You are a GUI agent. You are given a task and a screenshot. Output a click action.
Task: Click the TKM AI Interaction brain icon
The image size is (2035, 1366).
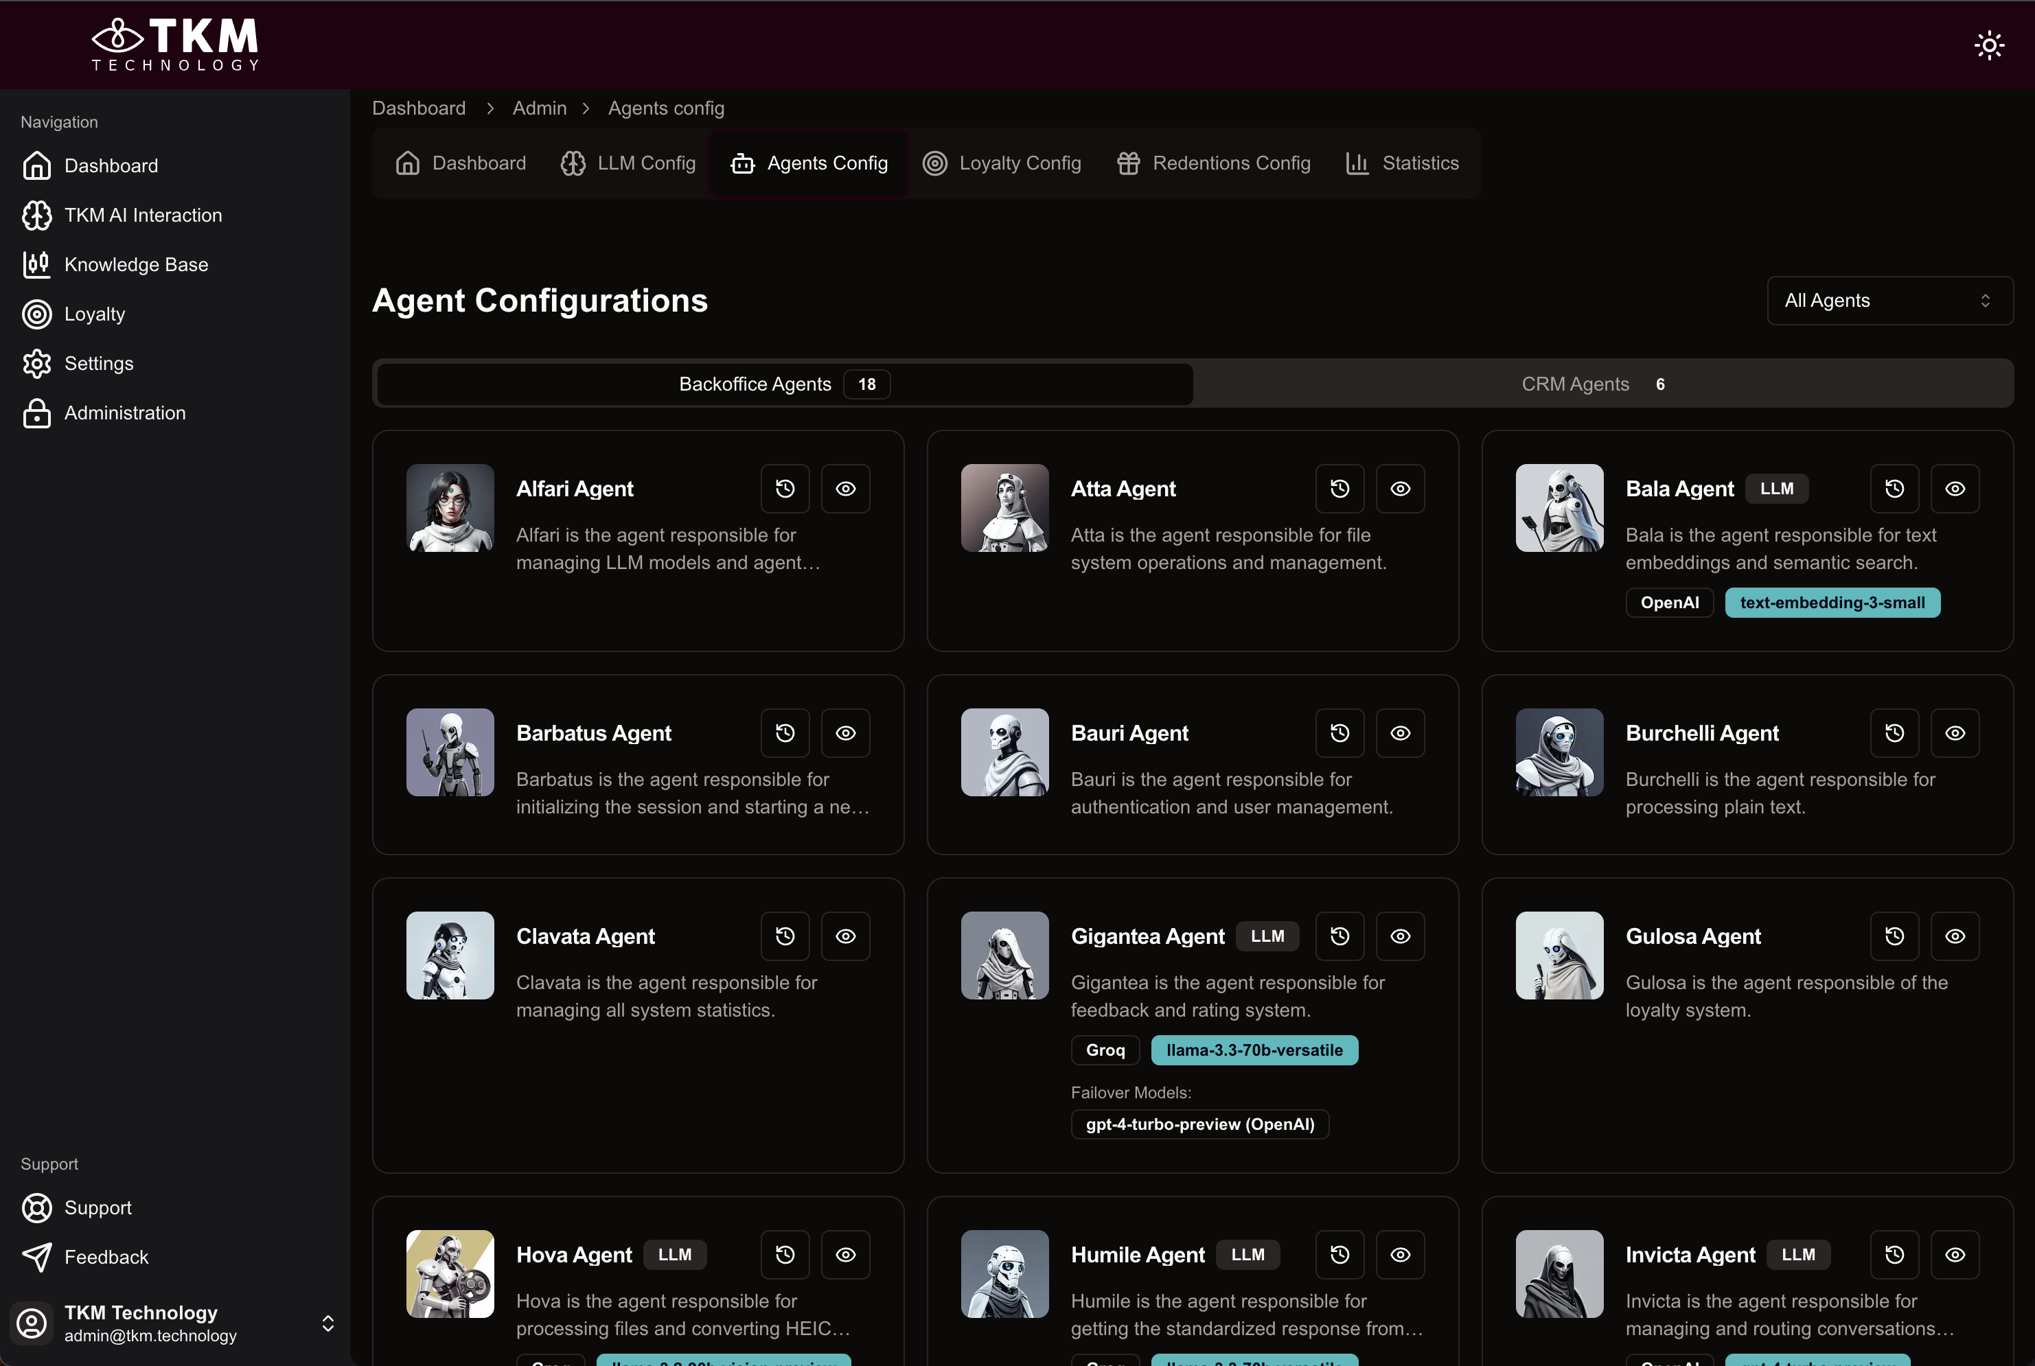tap(36, 215)
